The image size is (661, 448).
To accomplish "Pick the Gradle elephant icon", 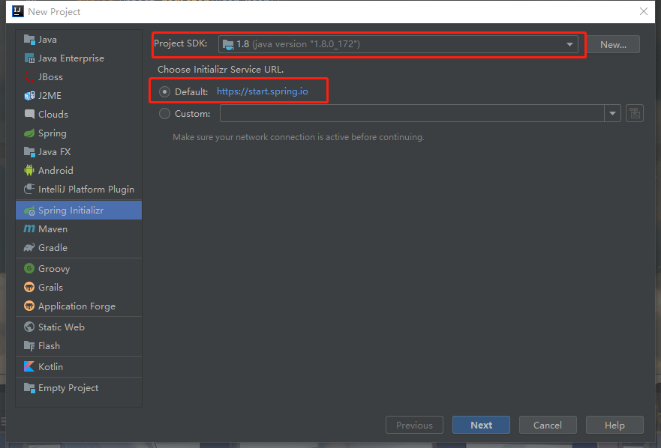I will click(29, 247).
